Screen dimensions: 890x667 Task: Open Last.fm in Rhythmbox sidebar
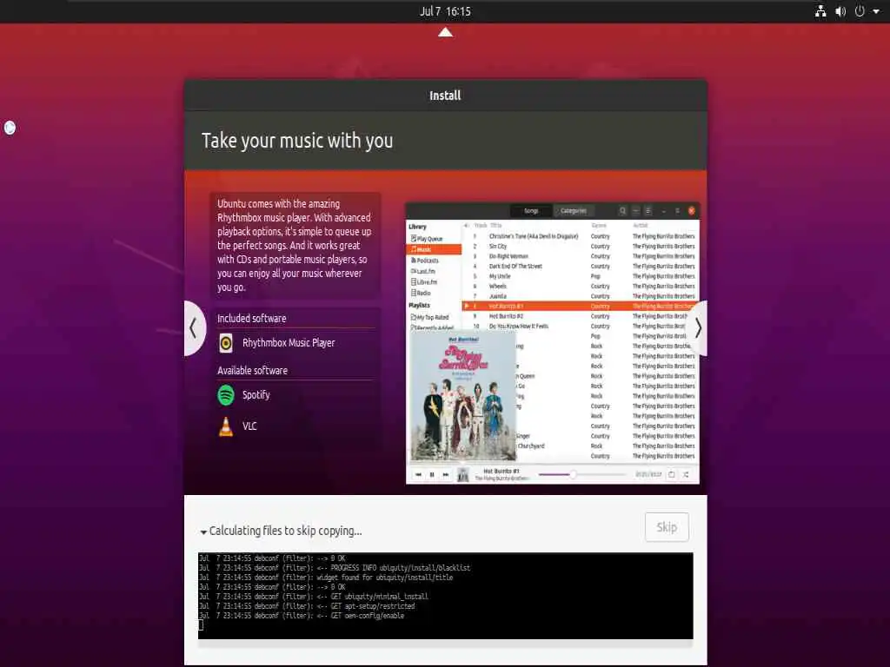(x=423, y=271)
